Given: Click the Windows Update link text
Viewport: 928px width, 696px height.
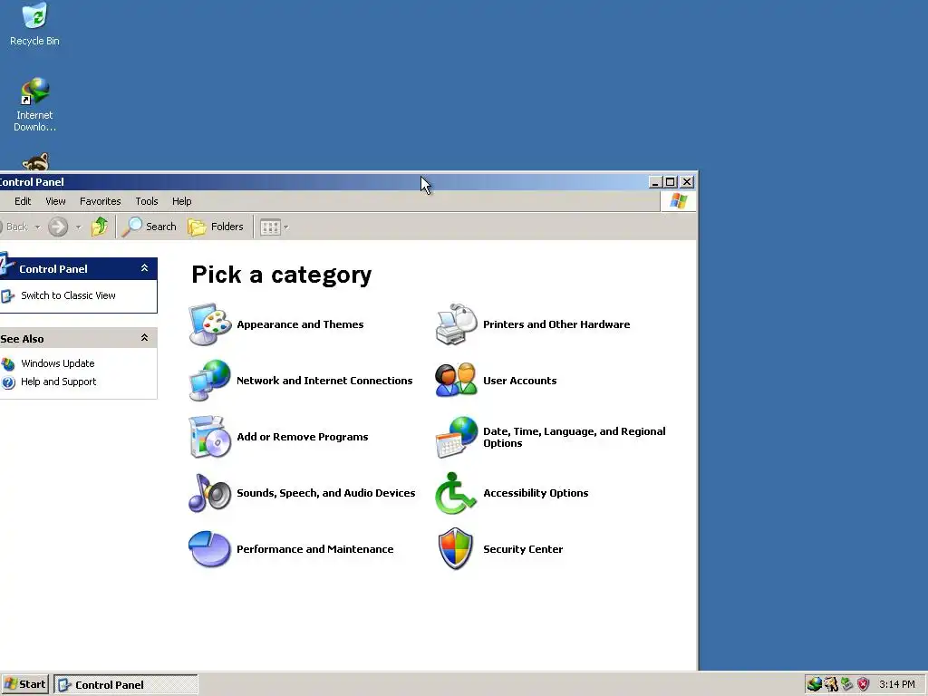Looking at the screenshot, I should 57,363.
